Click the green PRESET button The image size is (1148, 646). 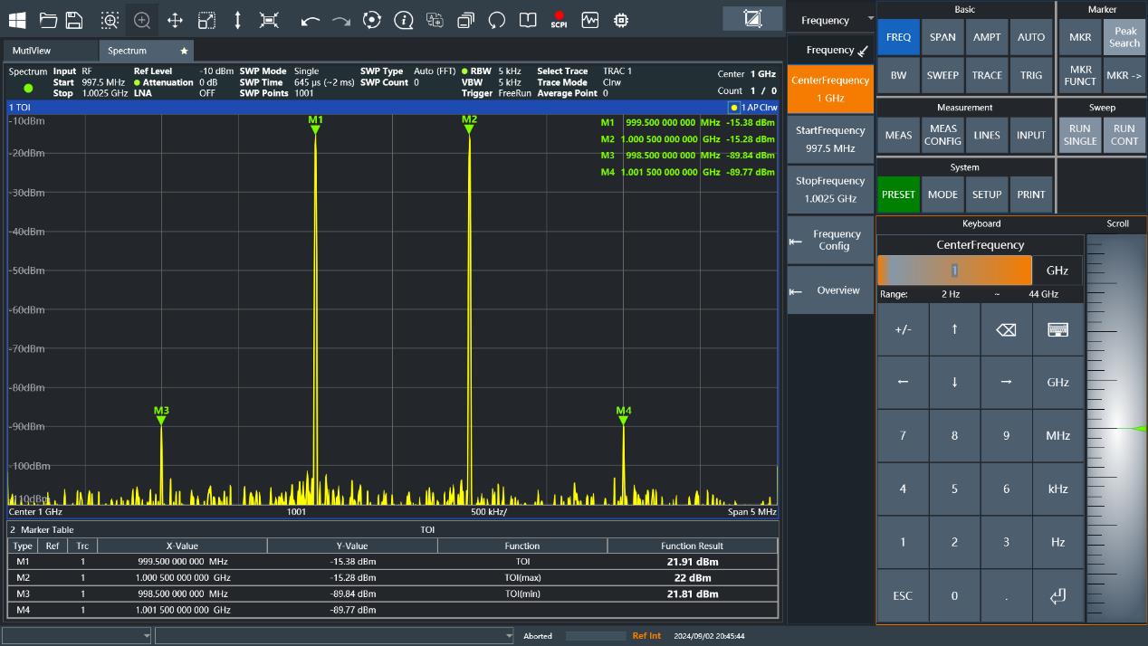tap(898, 195)
